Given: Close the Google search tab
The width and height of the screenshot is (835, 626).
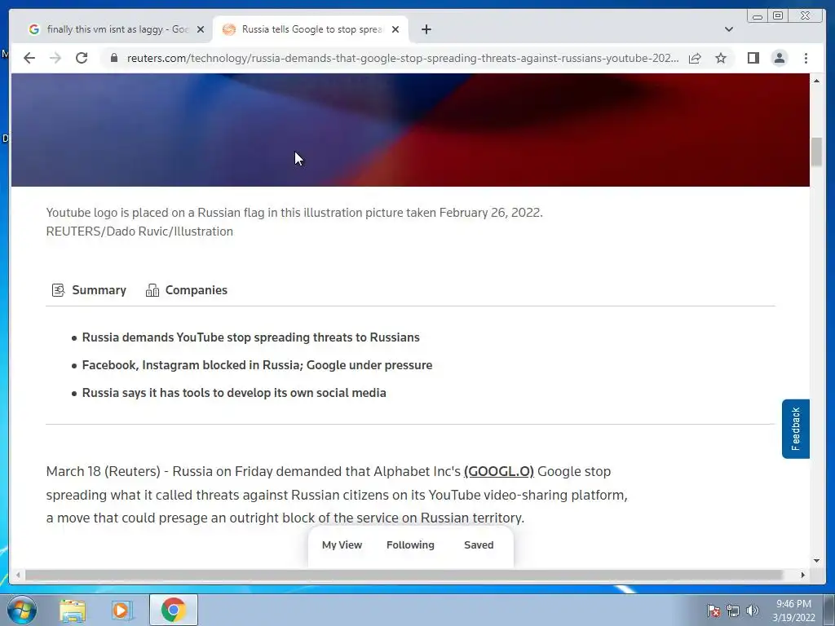Looking at the screenshot, I should (201, 29).
